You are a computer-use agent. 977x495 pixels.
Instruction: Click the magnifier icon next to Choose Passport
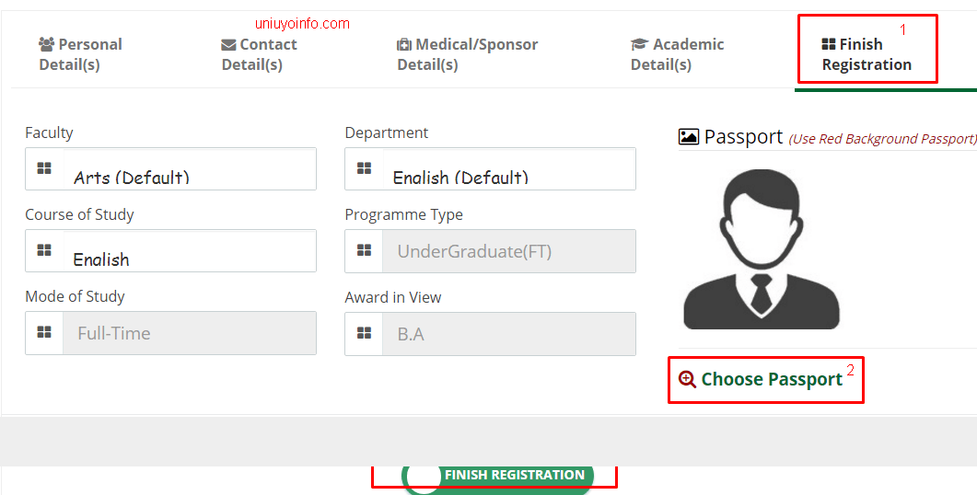(687, 379)
